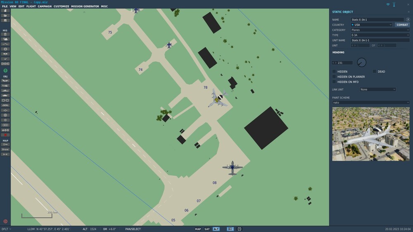
Task: Switch map view to SAT
Action: coord(207,229)
